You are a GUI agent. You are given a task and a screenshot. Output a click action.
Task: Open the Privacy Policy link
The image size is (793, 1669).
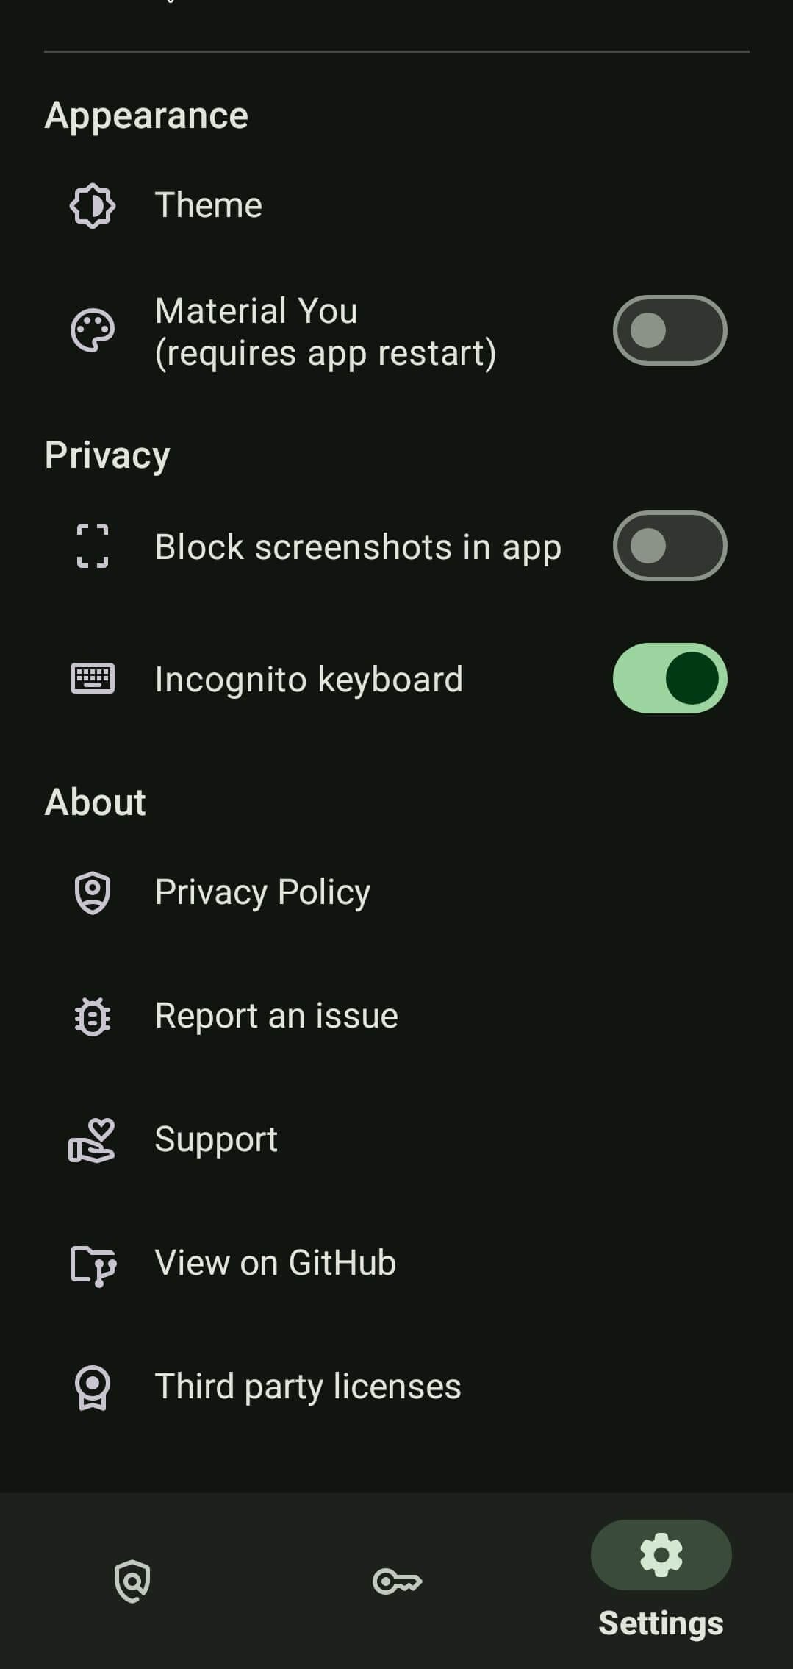pyautogui.click(x=262, y=892)
